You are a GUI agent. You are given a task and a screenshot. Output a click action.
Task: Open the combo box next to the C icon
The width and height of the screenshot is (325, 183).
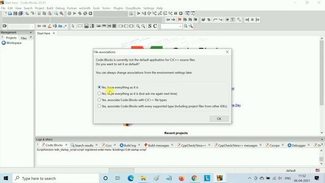pyautogui.click(x=180, y=26)
